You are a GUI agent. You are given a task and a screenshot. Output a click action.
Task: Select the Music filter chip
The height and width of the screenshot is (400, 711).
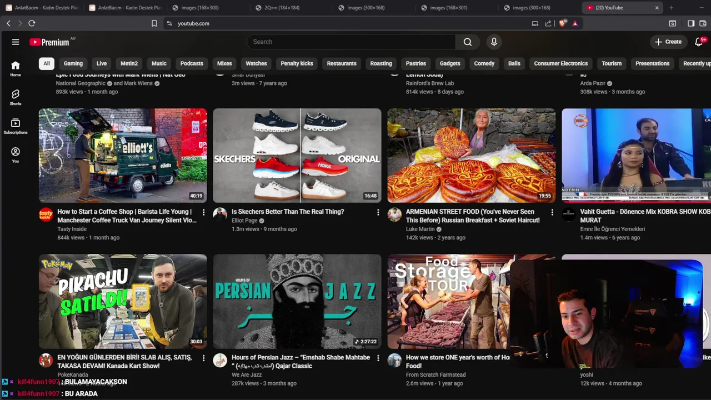coord(159,63)
